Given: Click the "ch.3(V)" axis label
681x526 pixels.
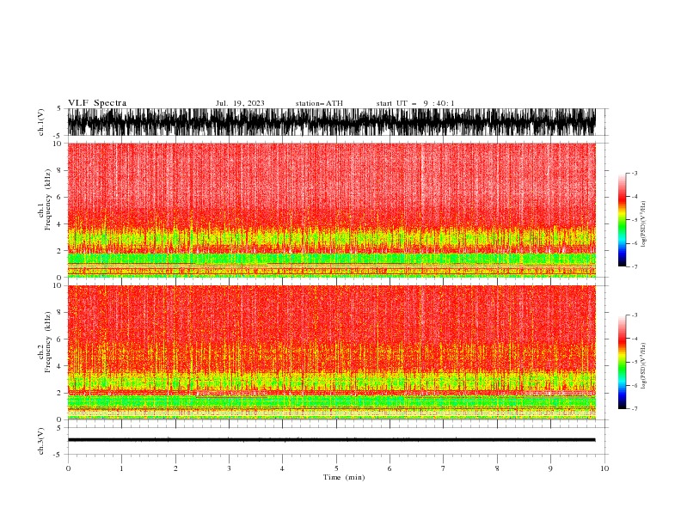Looking at the screenshot, I should [x=41, y=441].
